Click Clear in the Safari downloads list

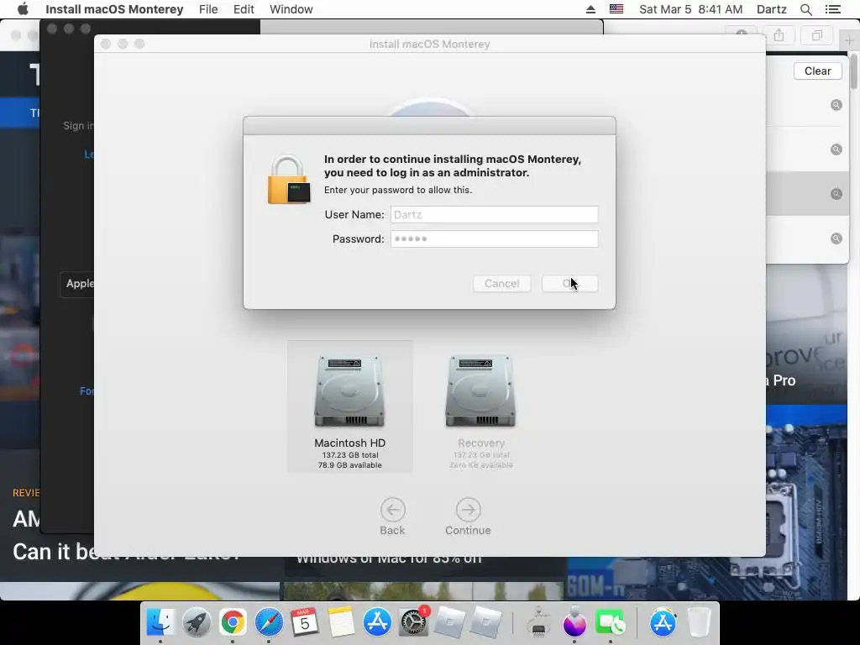tap(817, 71)
